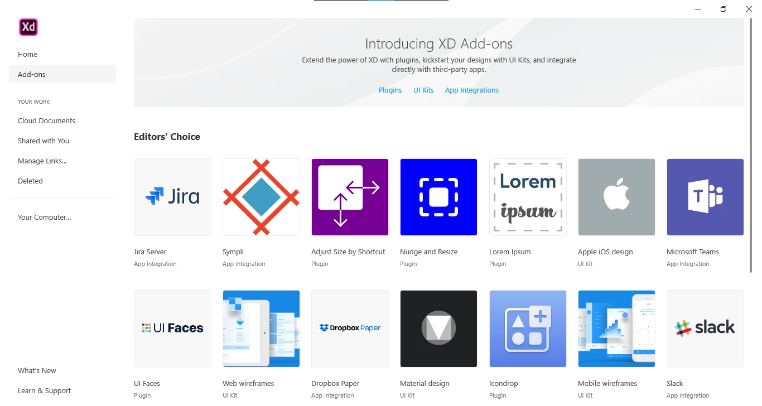Click the 'Web wireframes' label
The width and height of the screenshot is (762, 406).
(248, 383)
